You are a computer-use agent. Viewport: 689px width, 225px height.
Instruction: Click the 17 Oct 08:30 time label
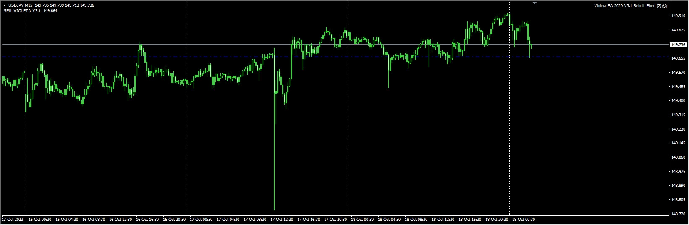coord(255,220)
